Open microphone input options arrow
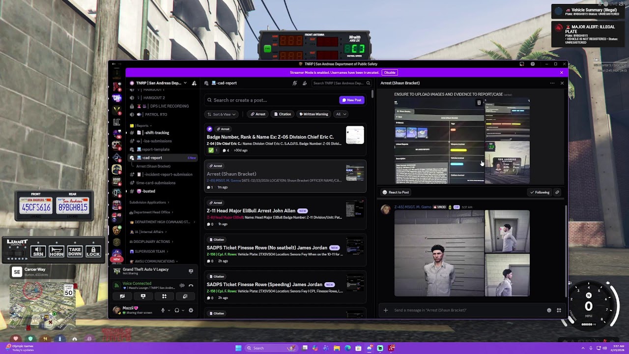 tap(169, 310)
